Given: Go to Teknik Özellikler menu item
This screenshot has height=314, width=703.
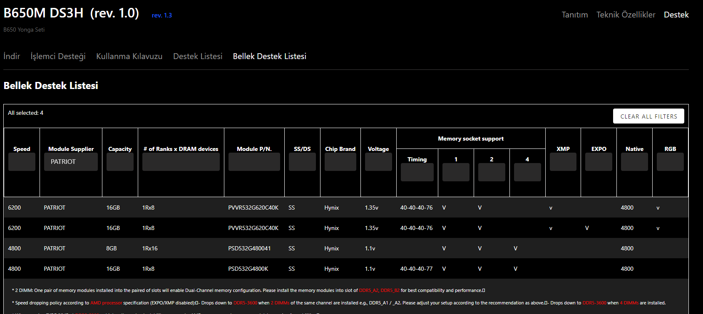Looking at the screenshot, I should click(626, 15).
